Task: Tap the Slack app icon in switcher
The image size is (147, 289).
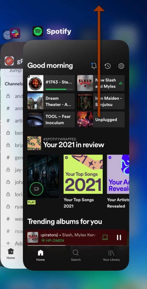Action: point(15,33)
